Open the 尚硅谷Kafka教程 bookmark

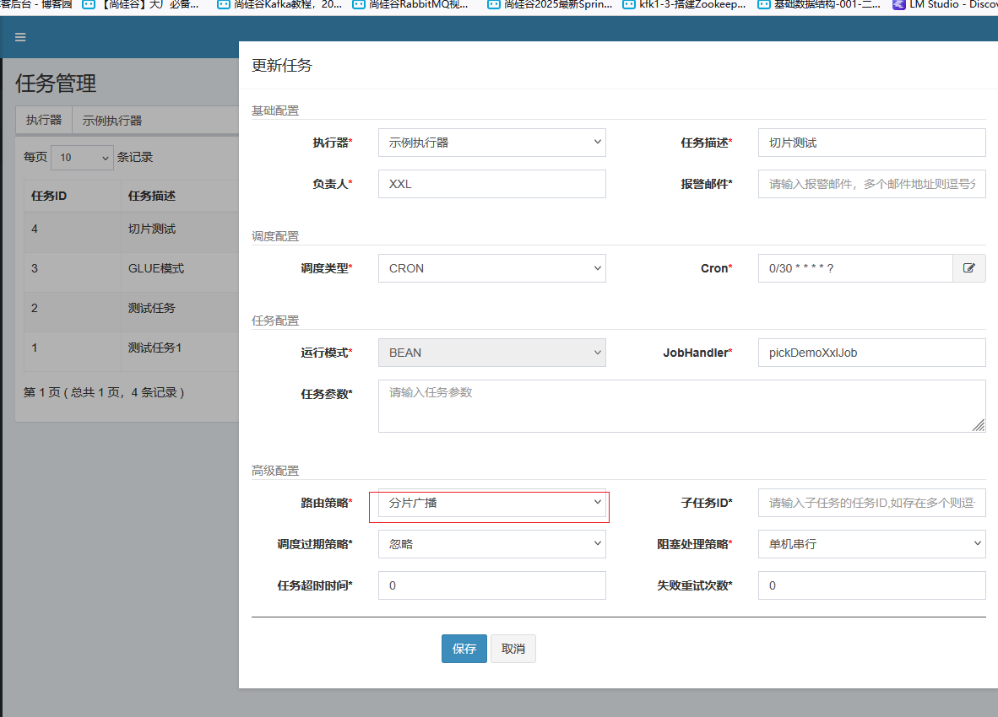279,5
